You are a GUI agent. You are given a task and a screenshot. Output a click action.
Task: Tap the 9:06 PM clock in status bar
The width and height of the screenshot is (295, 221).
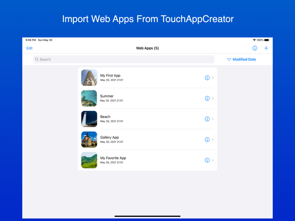(x=31, y=40)
